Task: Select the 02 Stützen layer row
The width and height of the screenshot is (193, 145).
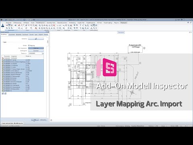Action: click(23, 83)
